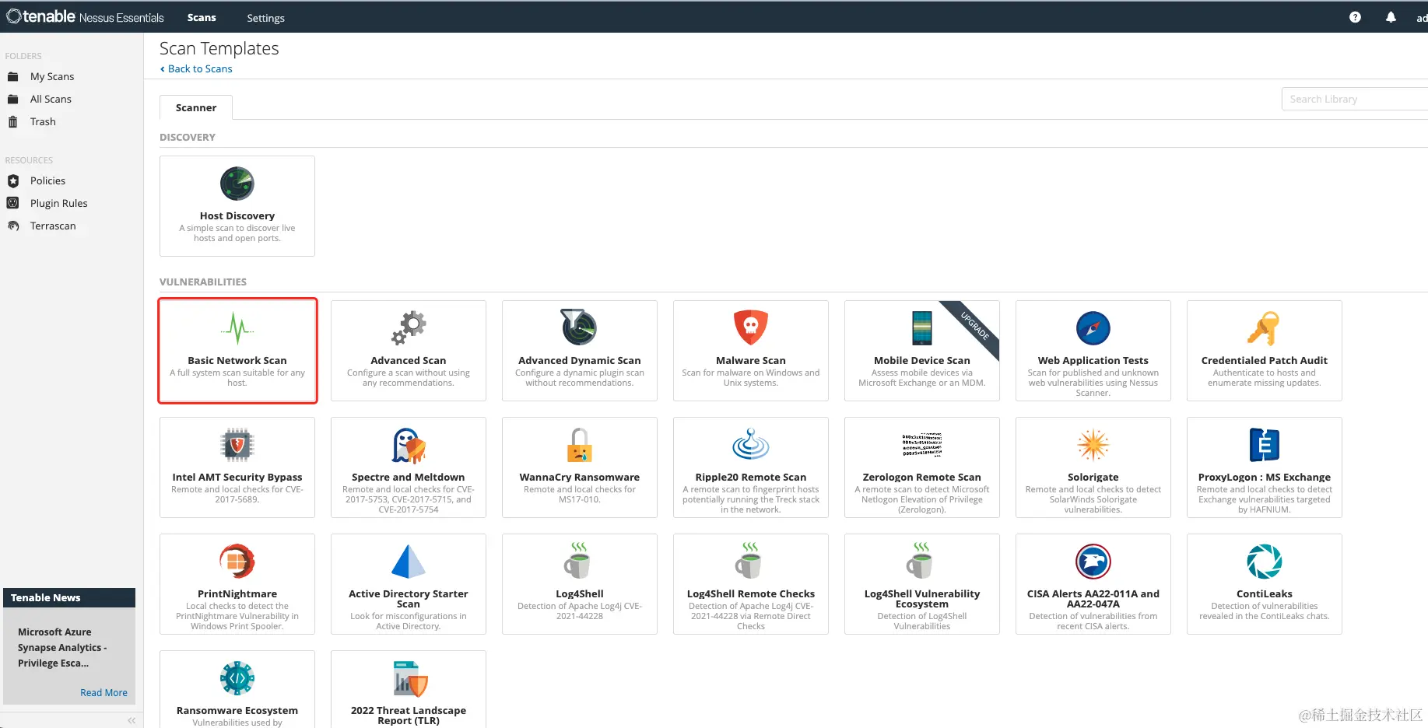Click the Tenable News panel header
Viewport: 1428px width, 728px height.
pyautogui.click(x=69, y=597)
